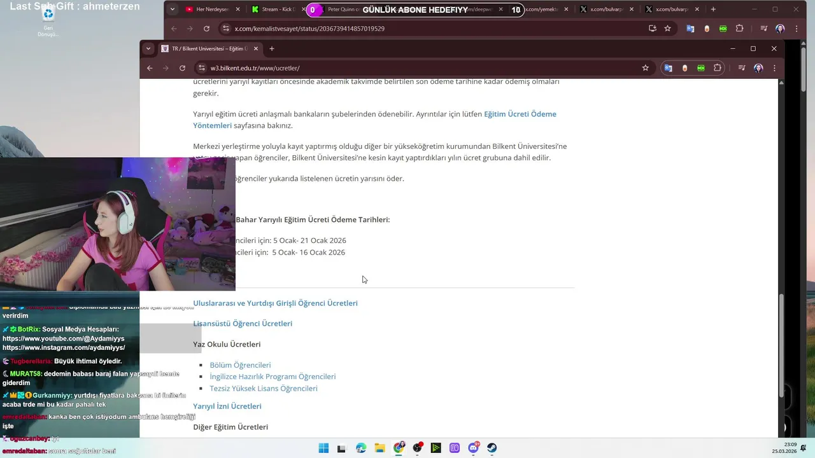Click the instagram.com/aydamiyys link in chat

[64, 347]
